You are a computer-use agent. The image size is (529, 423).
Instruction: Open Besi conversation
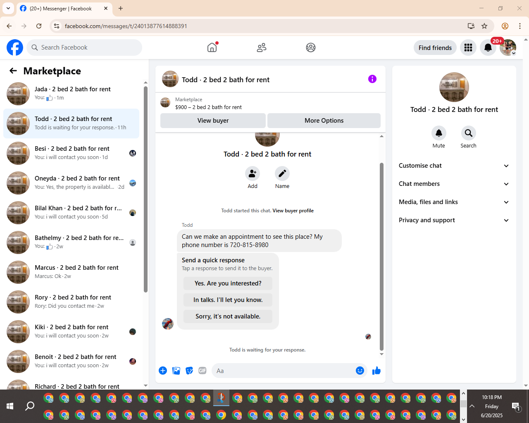click(x=71, y=153)
